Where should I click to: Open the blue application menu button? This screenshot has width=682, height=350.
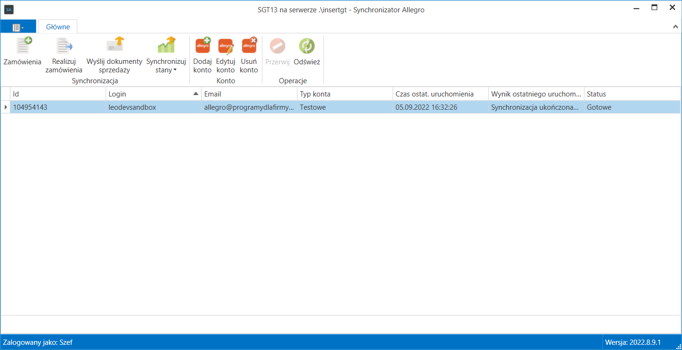click(x=18, y=27)
